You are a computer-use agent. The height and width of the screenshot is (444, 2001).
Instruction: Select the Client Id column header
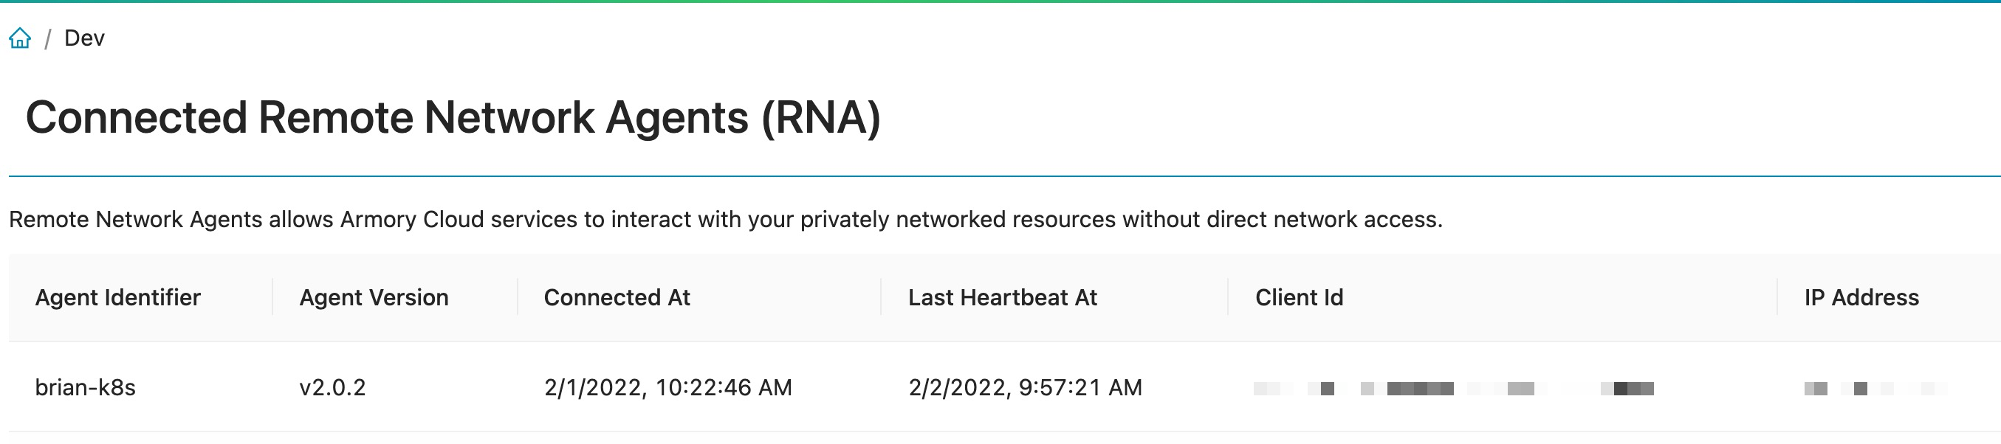(x=1299, y=297)
